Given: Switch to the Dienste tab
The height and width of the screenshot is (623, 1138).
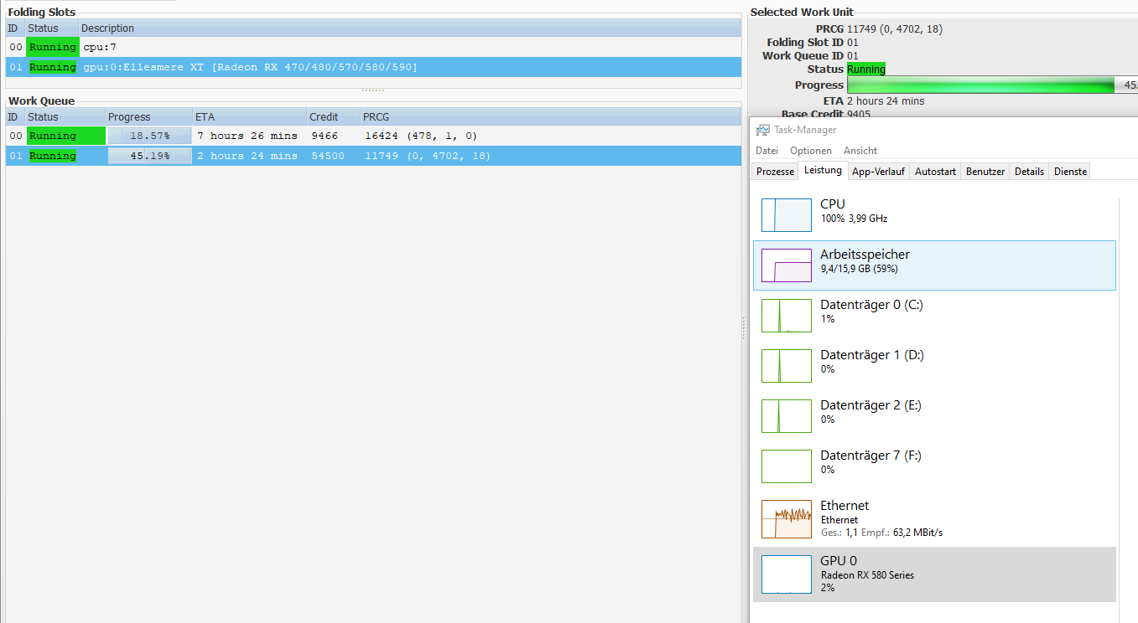Looking at the screenshot, I should click(1070, 172).
